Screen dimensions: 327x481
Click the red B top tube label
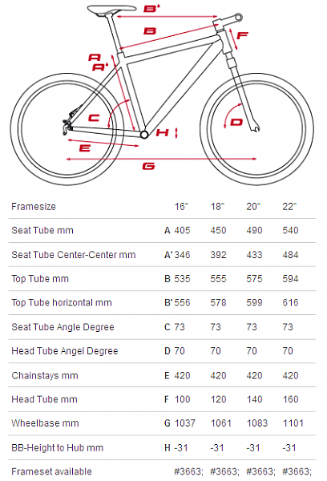[150, 31]
